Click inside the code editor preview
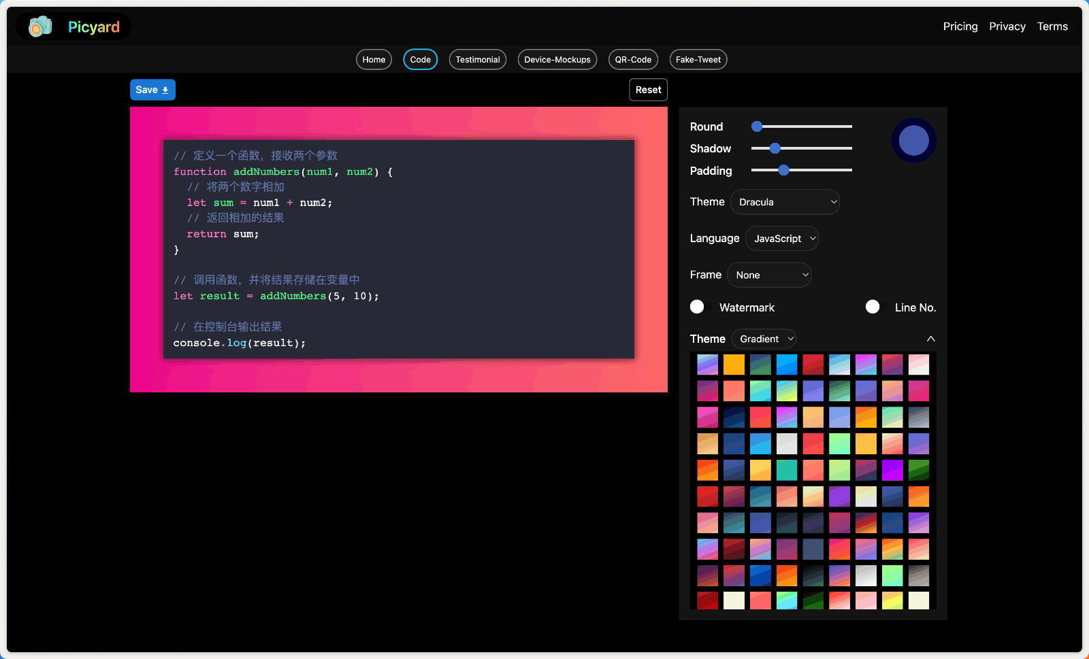Image resolution: width=1089 pixels, height=659 pixels. coord(398,249)
